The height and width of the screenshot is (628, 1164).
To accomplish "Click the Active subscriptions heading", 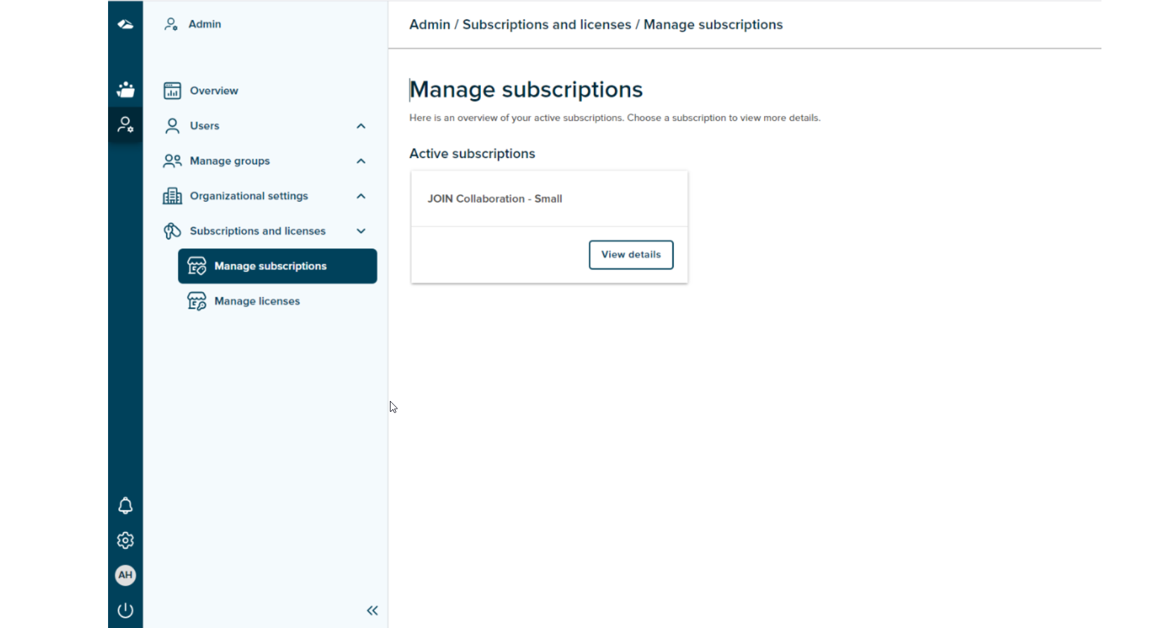I will click(472, 154).
